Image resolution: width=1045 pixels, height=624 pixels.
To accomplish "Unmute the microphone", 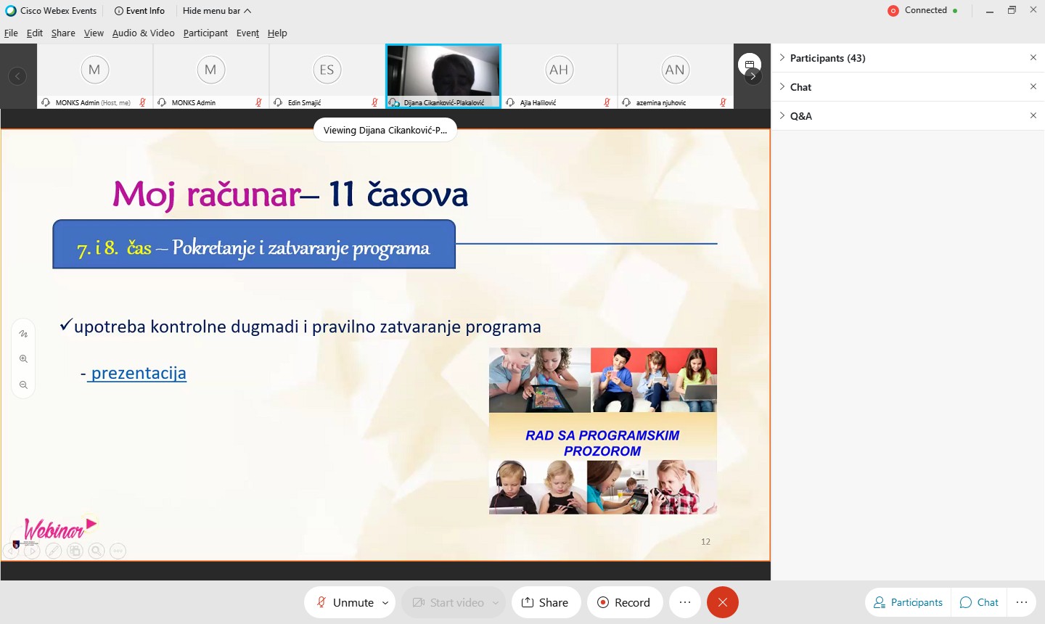I will pos(345,602).
